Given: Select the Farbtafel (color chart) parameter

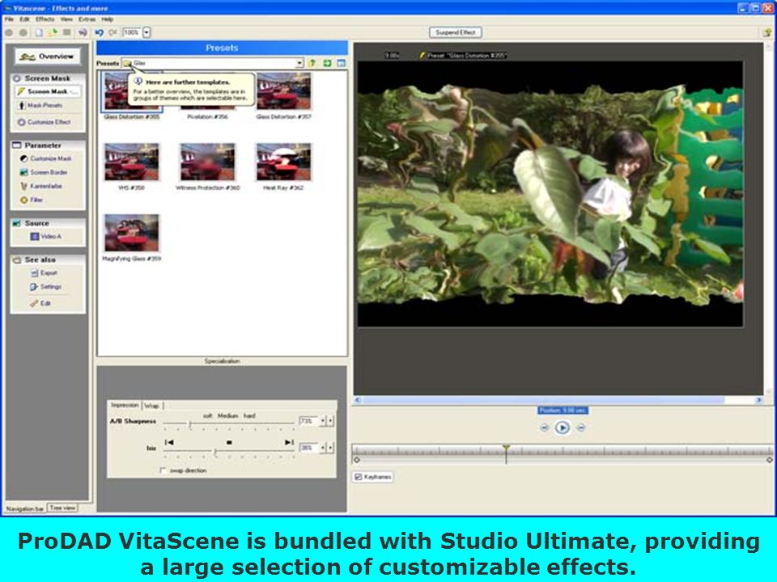Looking at the screenshot, I should click(x=40, y=186).
